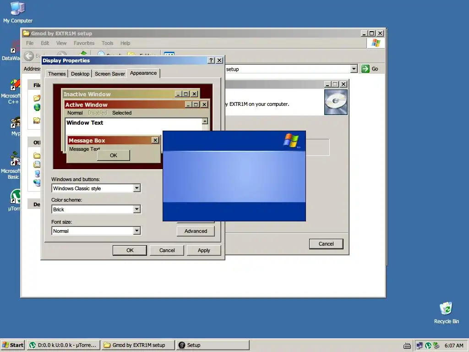This screenshot has height=352, width=469.
Task: Click the Display Properties help question-mark button
Action: (211, 60)
